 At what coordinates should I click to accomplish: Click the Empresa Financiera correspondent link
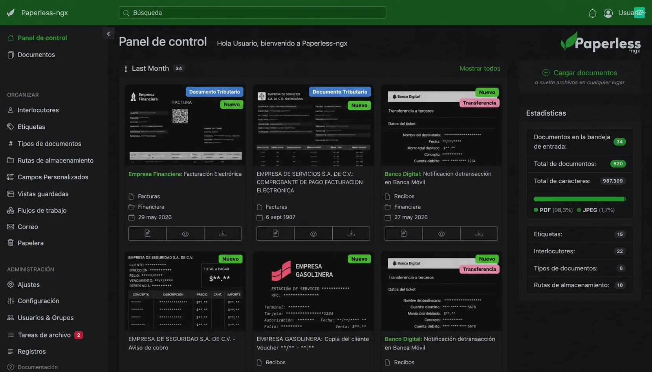[x=155, y=174]
